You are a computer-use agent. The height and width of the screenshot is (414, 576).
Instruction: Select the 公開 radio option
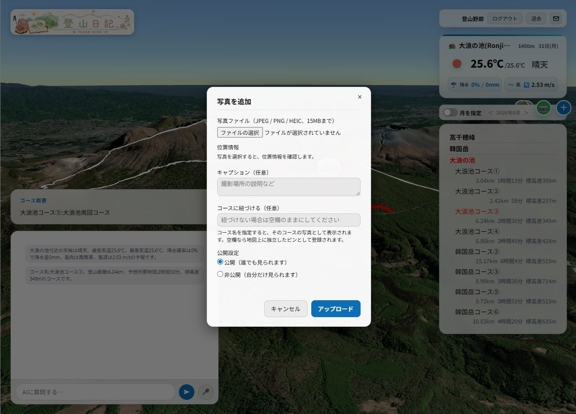click(x=220, y=262)
